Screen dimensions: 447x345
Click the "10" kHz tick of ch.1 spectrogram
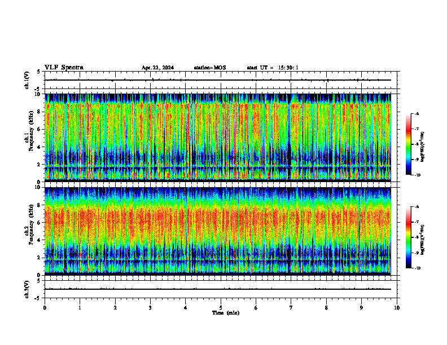38,94
